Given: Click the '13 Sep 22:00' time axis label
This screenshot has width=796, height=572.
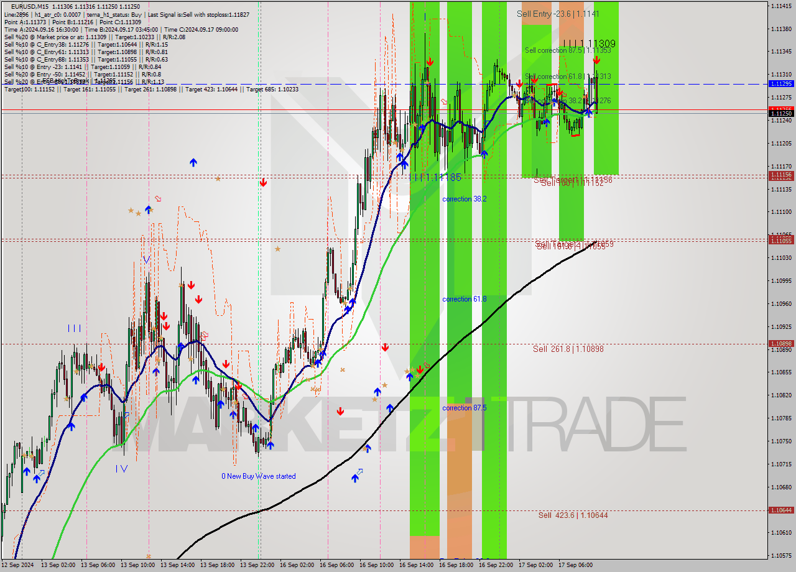Looking at the screenshot, I should [x=257, y=565].
